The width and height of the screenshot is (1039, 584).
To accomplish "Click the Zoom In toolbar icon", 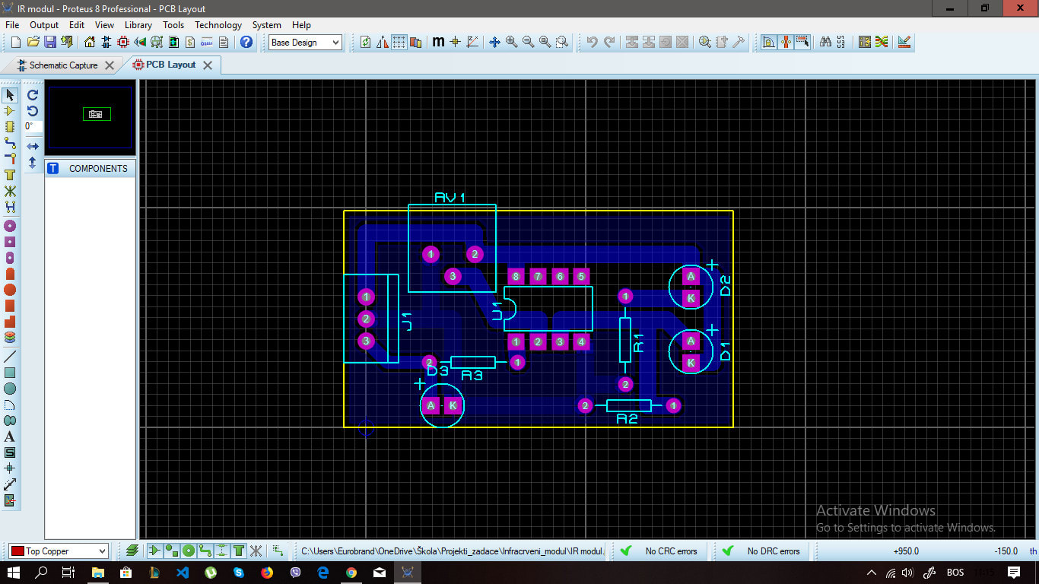I will click(510, 42).
